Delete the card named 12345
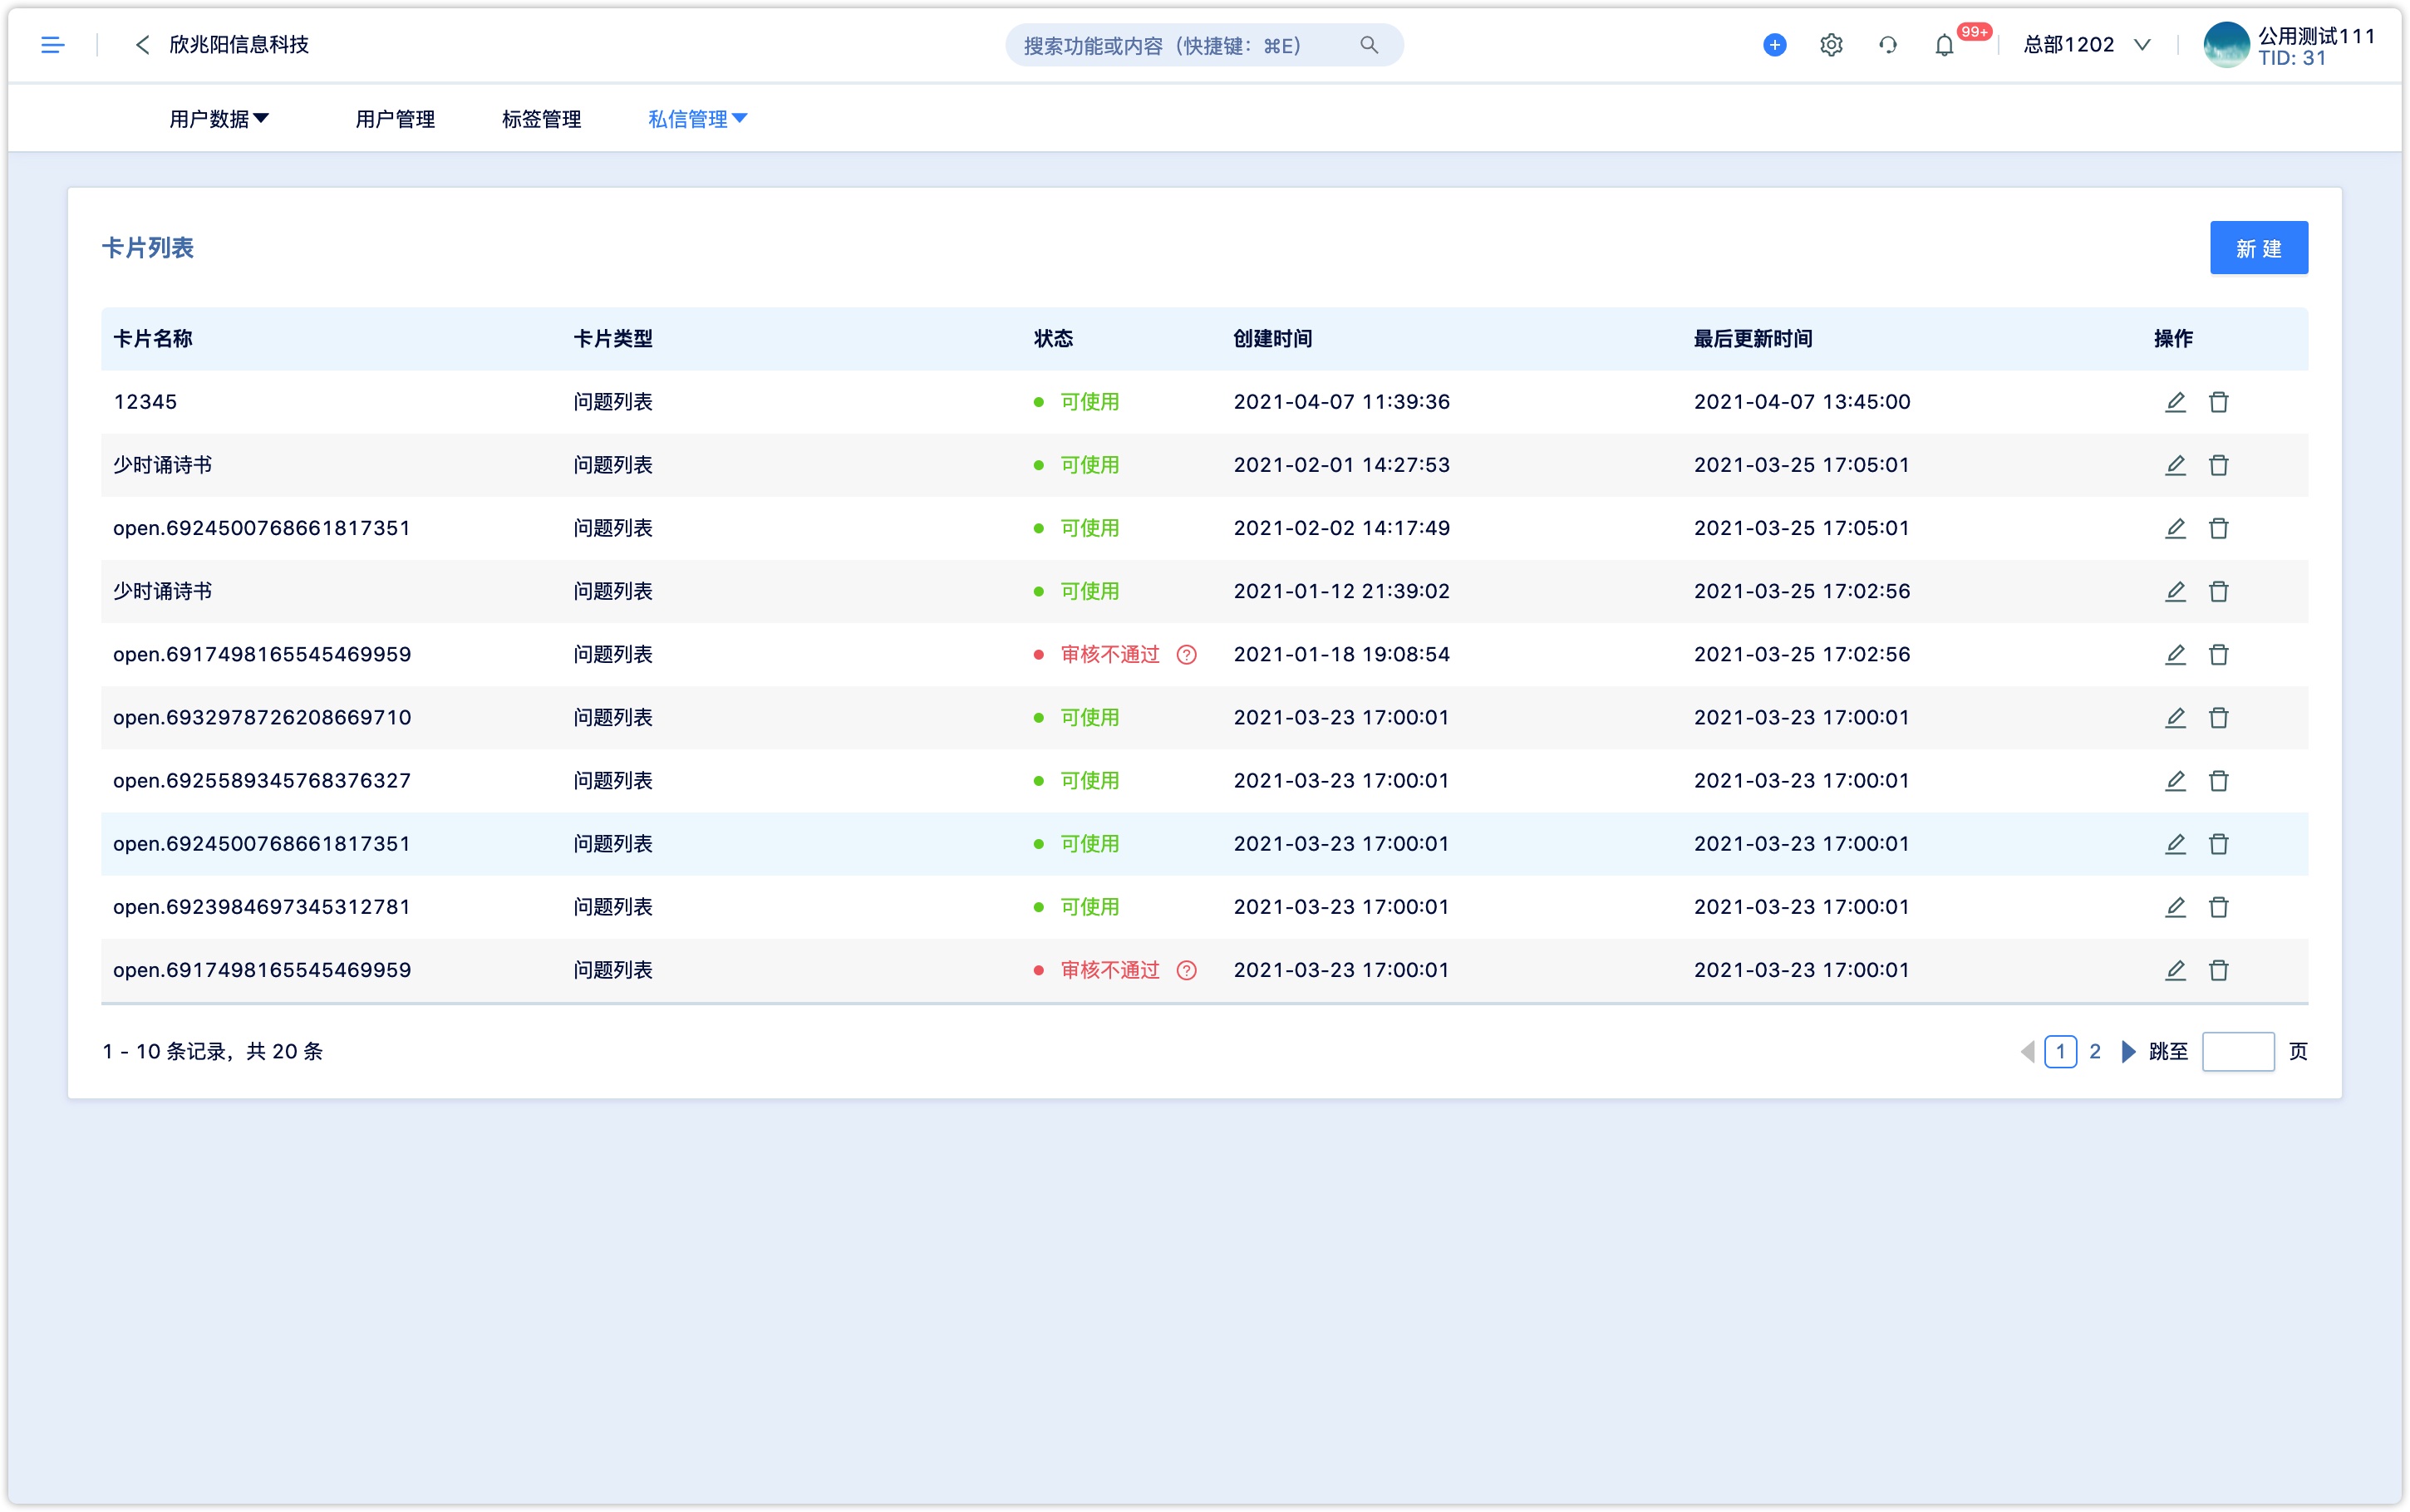Image resolution: width=2410 pixels, height=1512 pixels. pos(2219,402)
